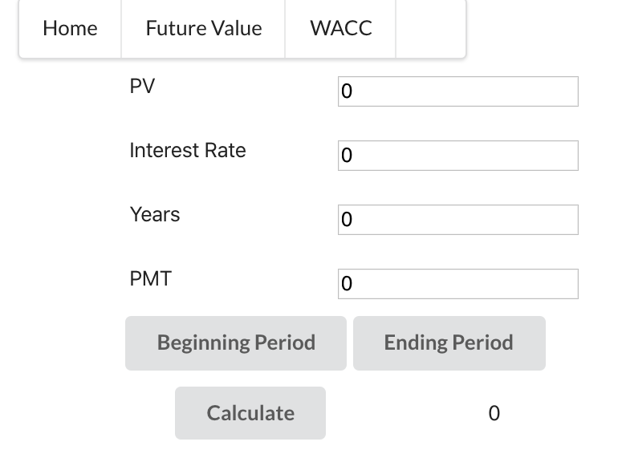Place cursor on zero in Years box
This screenshot has width=618, height=462.
pyautogui.click(x=347, y=220)
